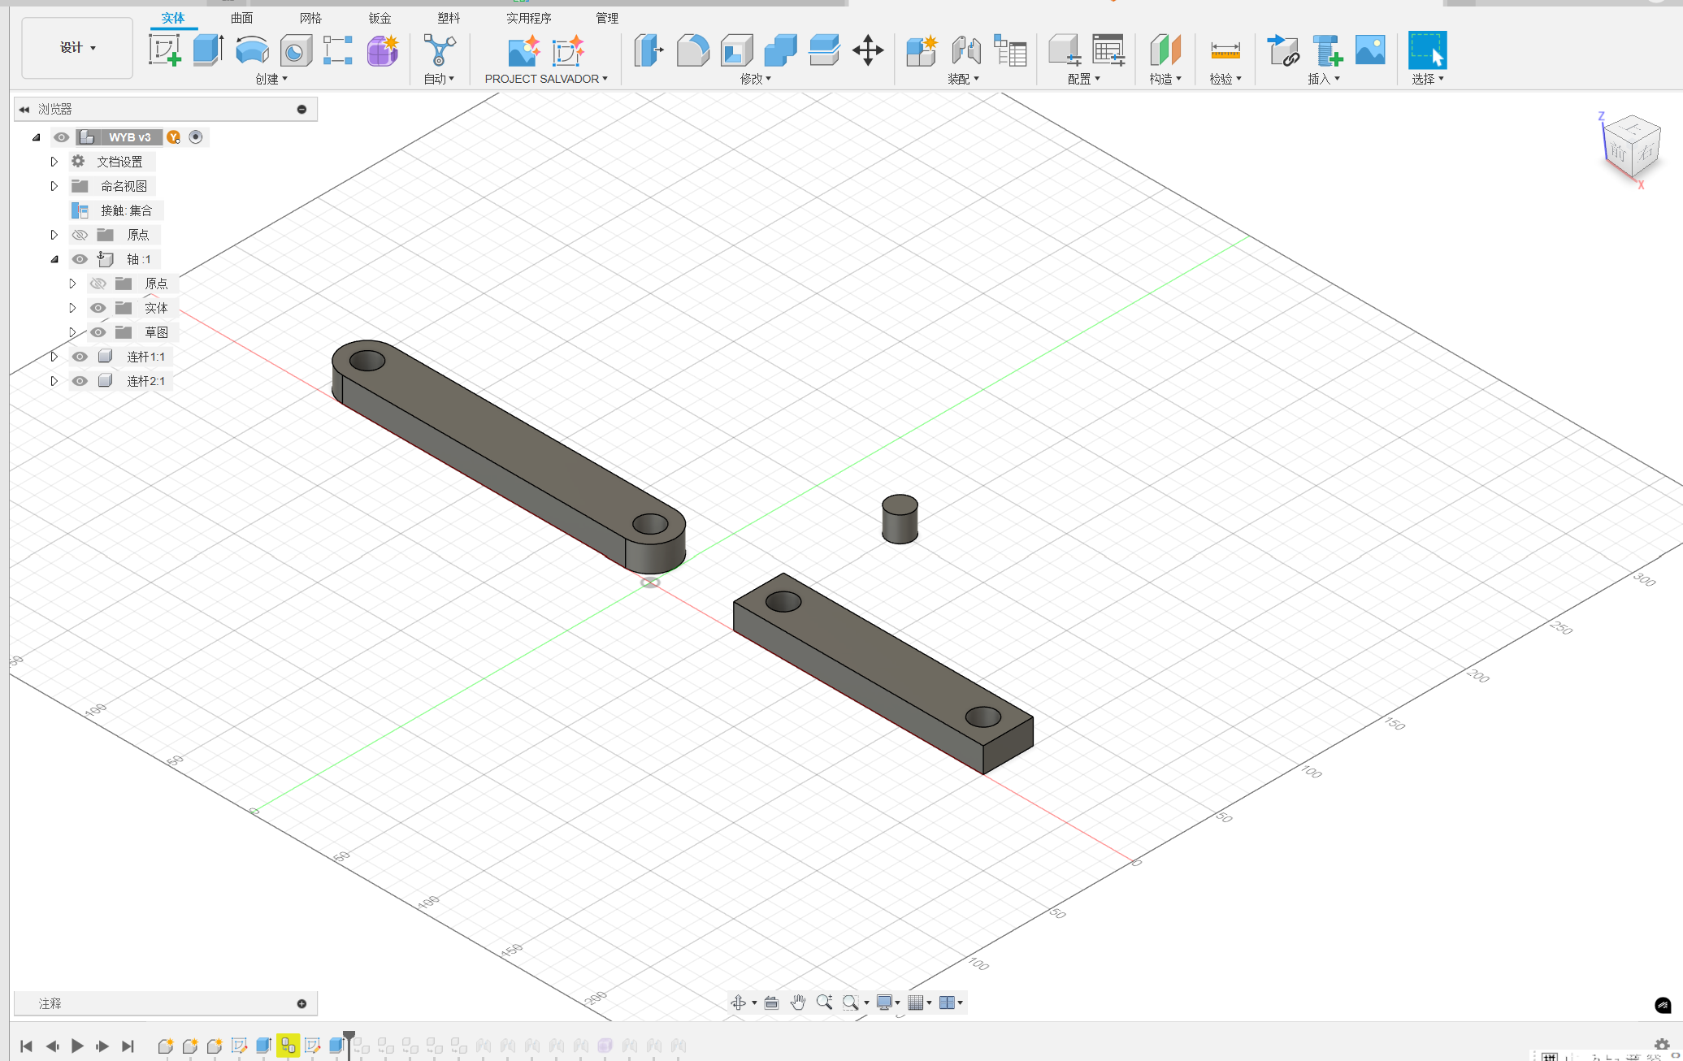Select the highlighted yellow timeline feature

click(x=288, y=1046)
